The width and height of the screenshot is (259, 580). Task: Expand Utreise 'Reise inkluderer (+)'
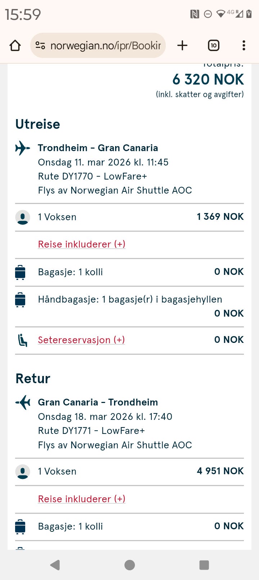(x=82, y=244)
